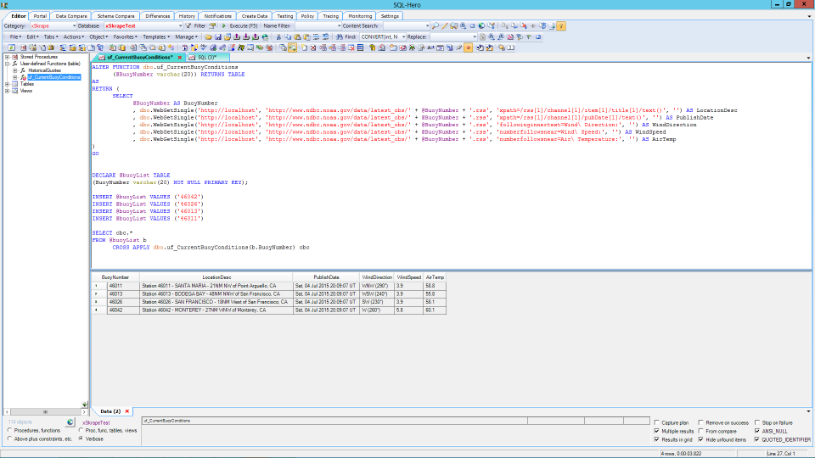
Task: Enable the Capture plan checkbox
Action: click(x=657, y=422)
